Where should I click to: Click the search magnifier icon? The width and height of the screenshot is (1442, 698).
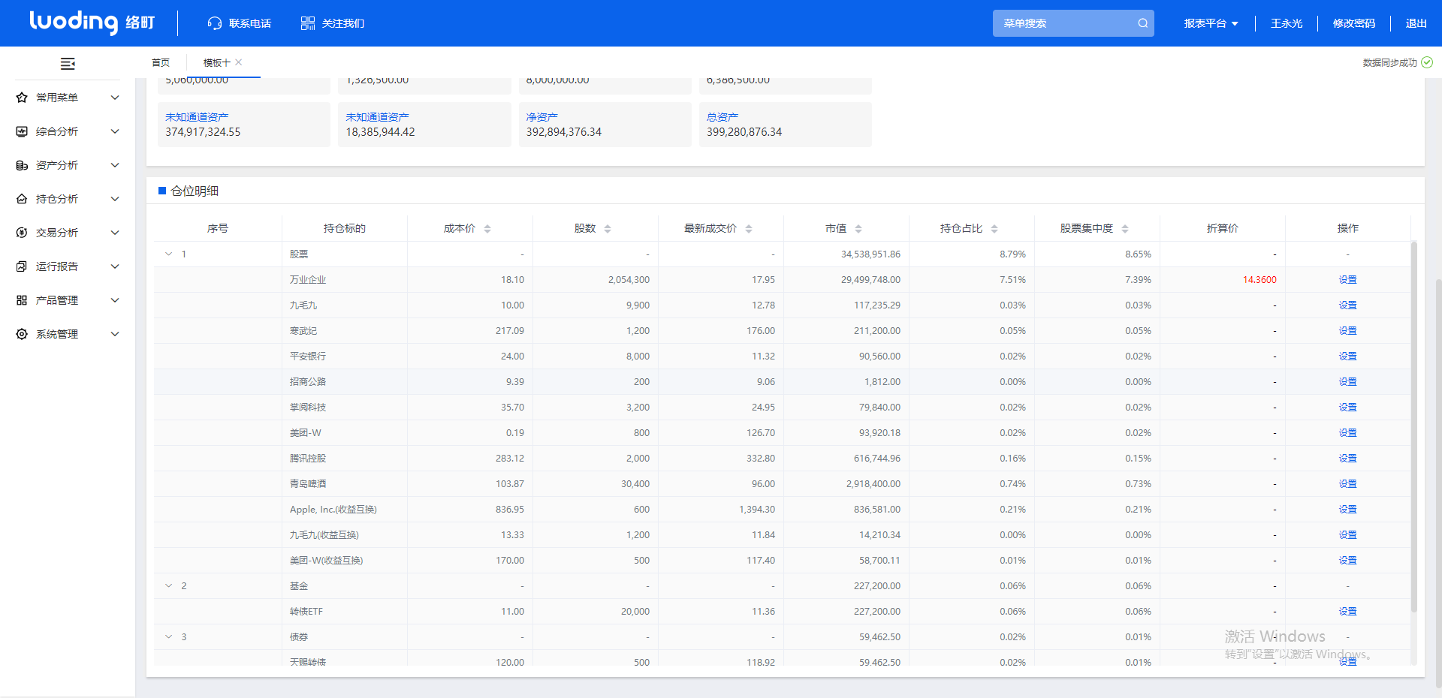click(x=1142, y=23)
